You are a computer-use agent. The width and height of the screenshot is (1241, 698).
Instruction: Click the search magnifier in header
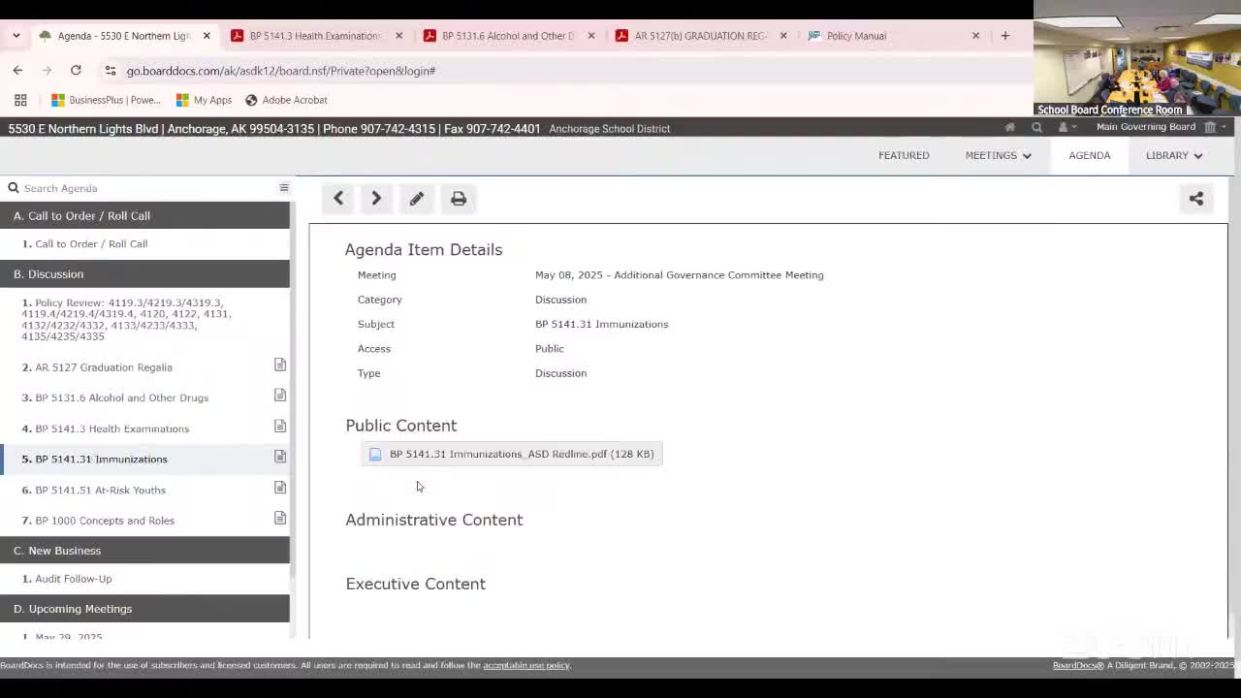(x=1036, y=128)
